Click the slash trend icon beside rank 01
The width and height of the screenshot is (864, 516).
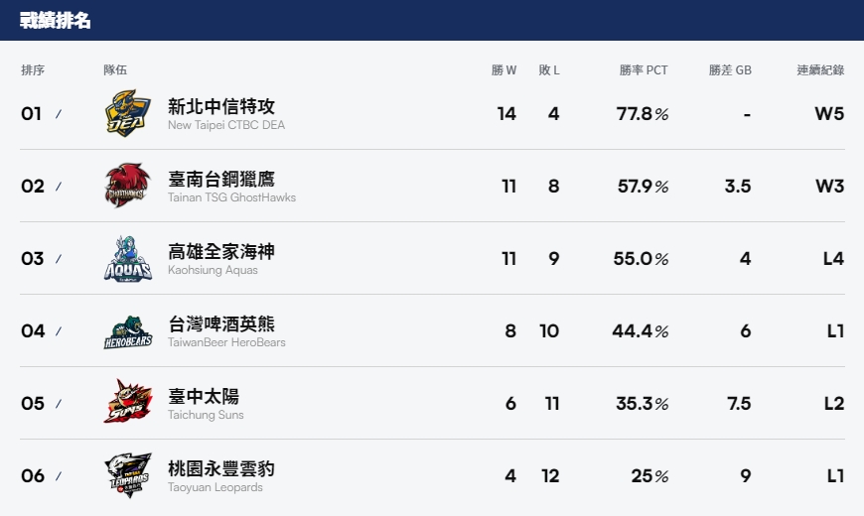point(59,114)
